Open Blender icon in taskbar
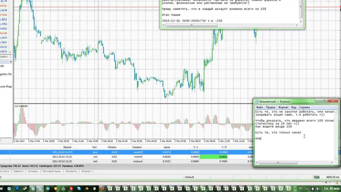This screenshot has height=192, width=341. (87, 189)
